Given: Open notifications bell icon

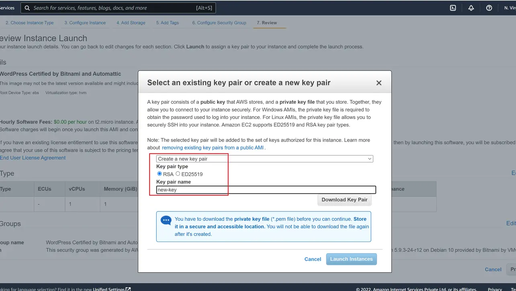Looking at the screenshot, I should (471, 8).
